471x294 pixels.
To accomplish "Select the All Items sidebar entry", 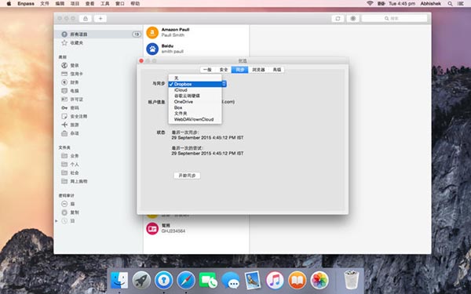I will (x=98, y=34).
